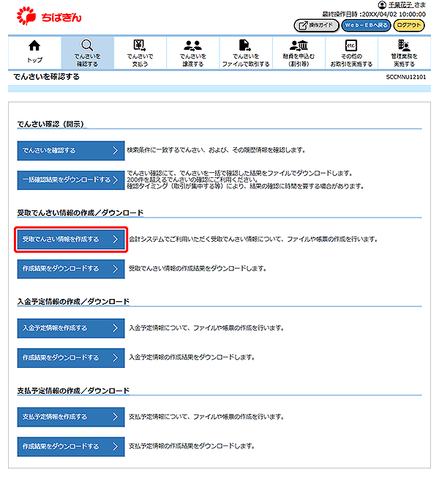
Task: Click chevron arrow on でんさいを確認する button
Action: click(x=115, y=151)
